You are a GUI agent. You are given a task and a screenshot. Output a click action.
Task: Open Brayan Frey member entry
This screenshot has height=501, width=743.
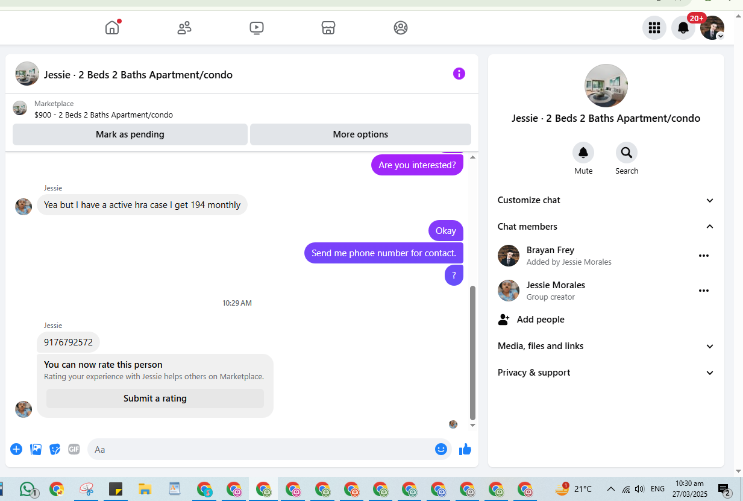(x=606, y=256)
